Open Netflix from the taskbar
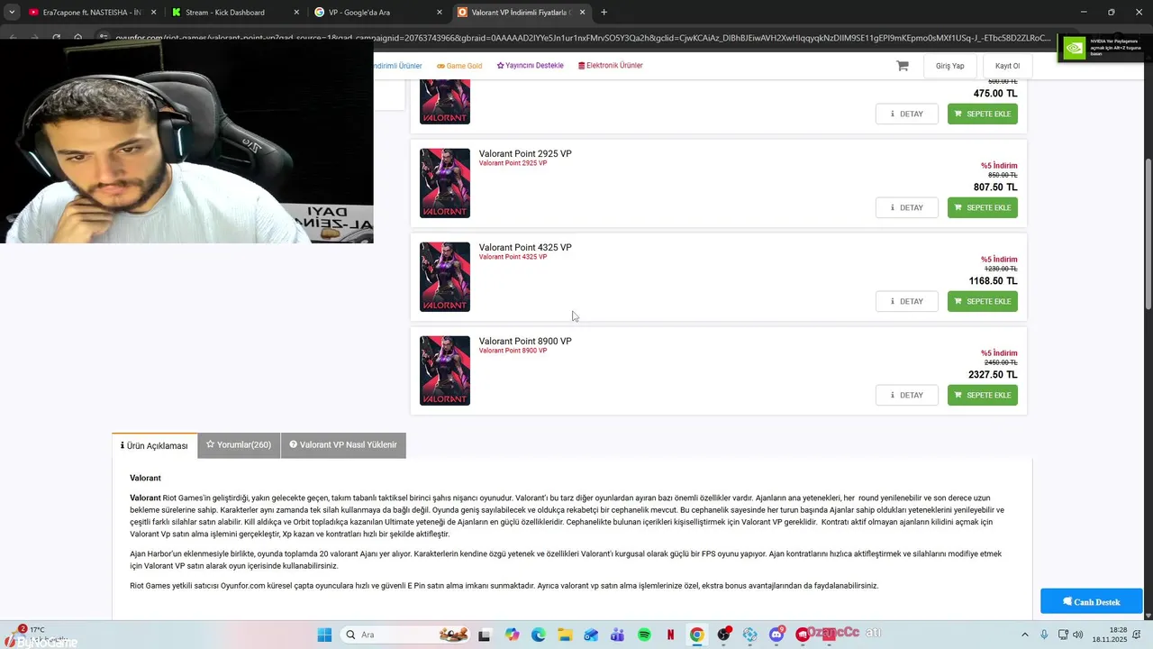Viewport: 1153px width, 649px height. pos(670,635)
